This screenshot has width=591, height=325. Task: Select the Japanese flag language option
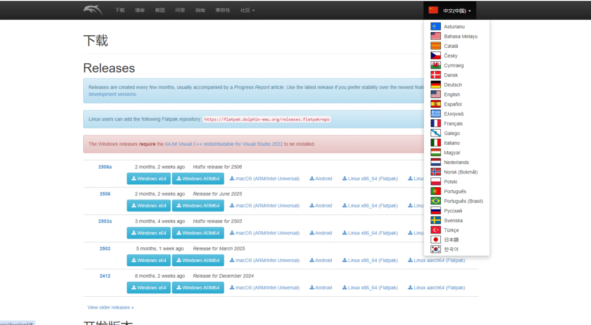pyautogui.click(x=436, y=240)
